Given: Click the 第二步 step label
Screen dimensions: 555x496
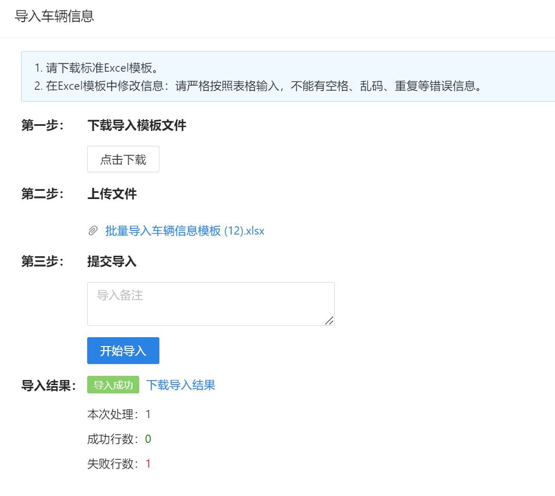Looking at the screenshot, I should pyautogui.click(x=42, y=194).
